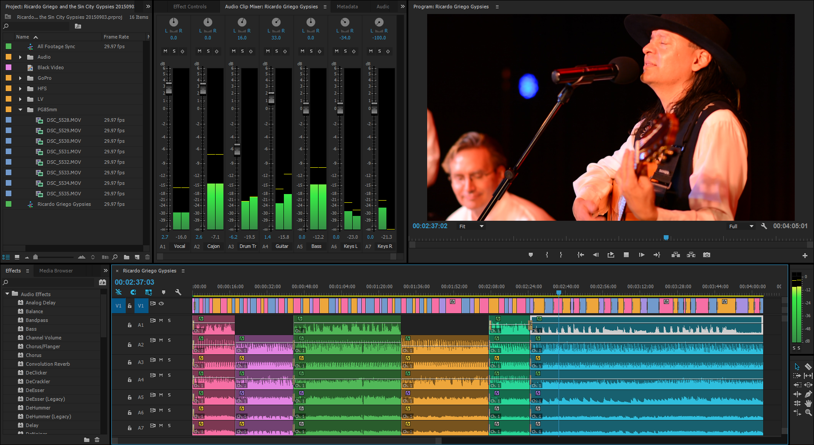
Task: Toggle Snap magnet icon in timeline
Action: tap(133, 292)
